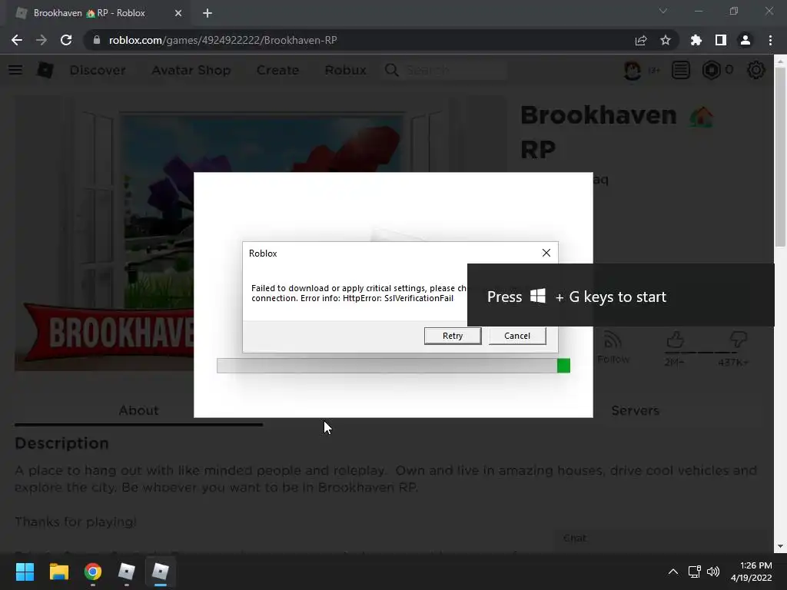Follow the Brookhaven RP game

(613, 348)
